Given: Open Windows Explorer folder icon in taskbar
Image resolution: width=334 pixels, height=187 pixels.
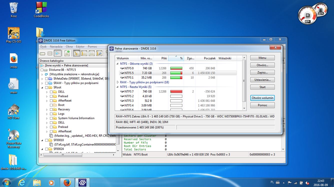Looking at the screenshot, I should tap(37, 183).
